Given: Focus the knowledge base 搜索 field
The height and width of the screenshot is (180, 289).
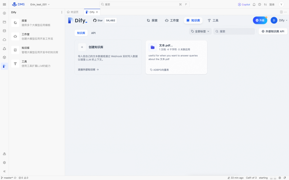Looking at the screenshot, I should pyautogui.click(x=234, y=31).
